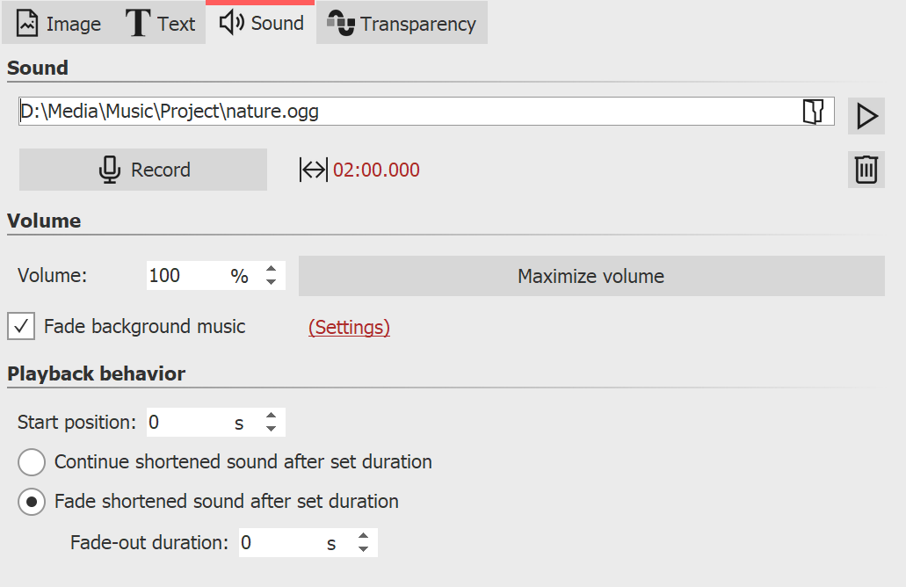Click inside the sound file path field

pyautogui.click(x=352, y=111)
